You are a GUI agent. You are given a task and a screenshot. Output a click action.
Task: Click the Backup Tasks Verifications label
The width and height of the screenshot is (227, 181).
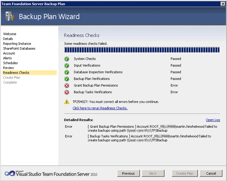pos(93,92)
